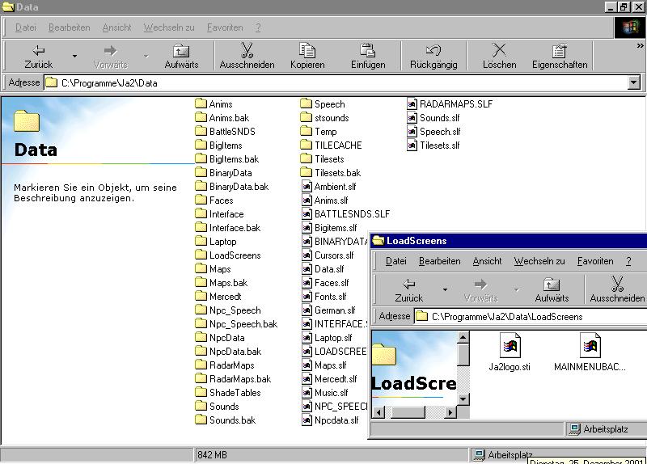Screen dimensions: 647x464
Task: Select Fonts.slf file
Action: pyautogui.click(x=324, y=297)
